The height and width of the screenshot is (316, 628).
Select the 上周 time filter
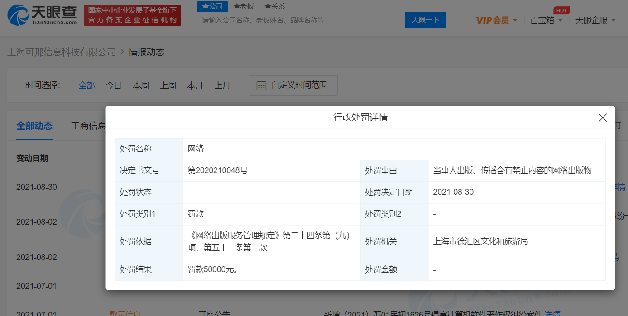pyautogui.click(x=168, y=85)
